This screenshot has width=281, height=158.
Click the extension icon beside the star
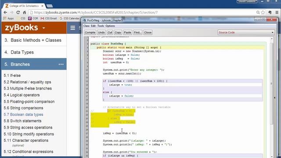(x=270, y=12)
